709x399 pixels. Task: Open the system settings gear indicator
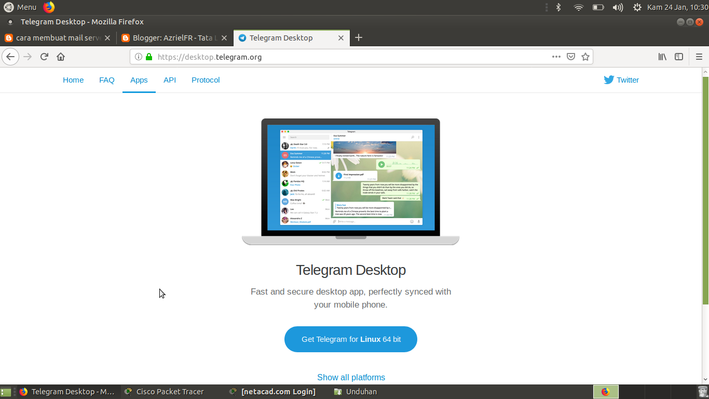tap(637, 7)
